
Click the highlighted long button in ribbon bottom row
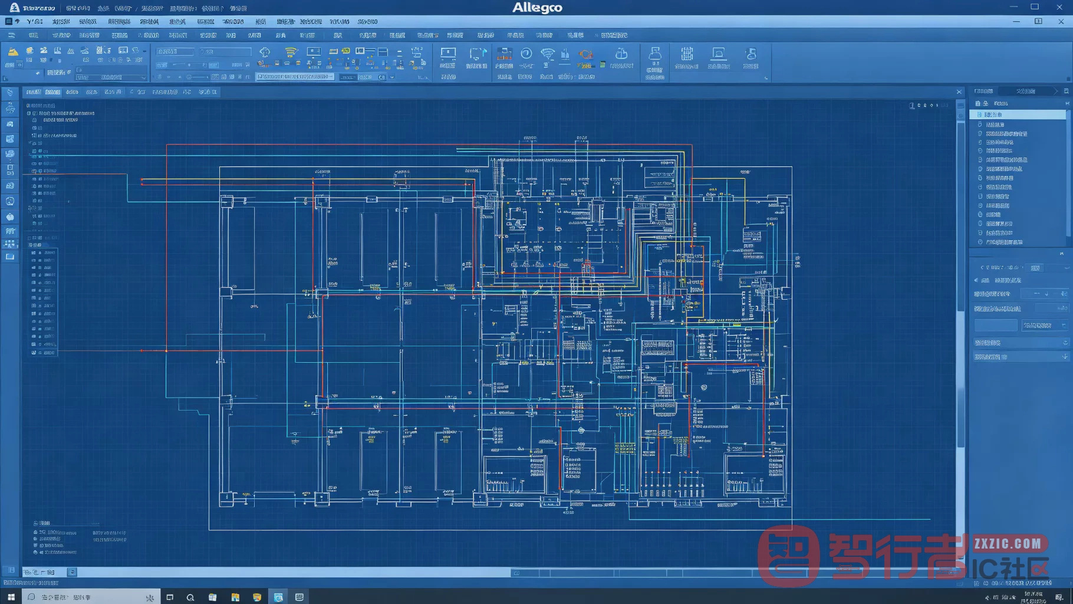295,77
